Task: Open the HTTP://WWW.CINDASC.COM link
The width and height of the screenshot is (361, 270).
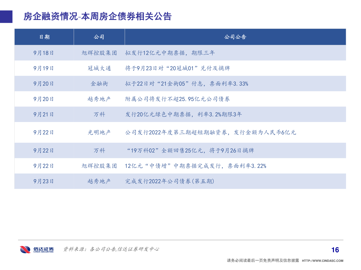Action: click(x=322, y=260)
